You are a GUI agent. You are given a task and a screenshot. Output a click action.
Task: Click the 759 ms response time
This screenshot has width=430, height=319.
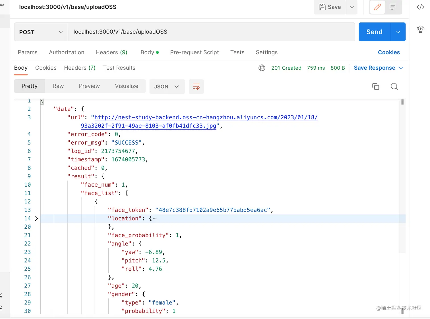tap(316, 68)
